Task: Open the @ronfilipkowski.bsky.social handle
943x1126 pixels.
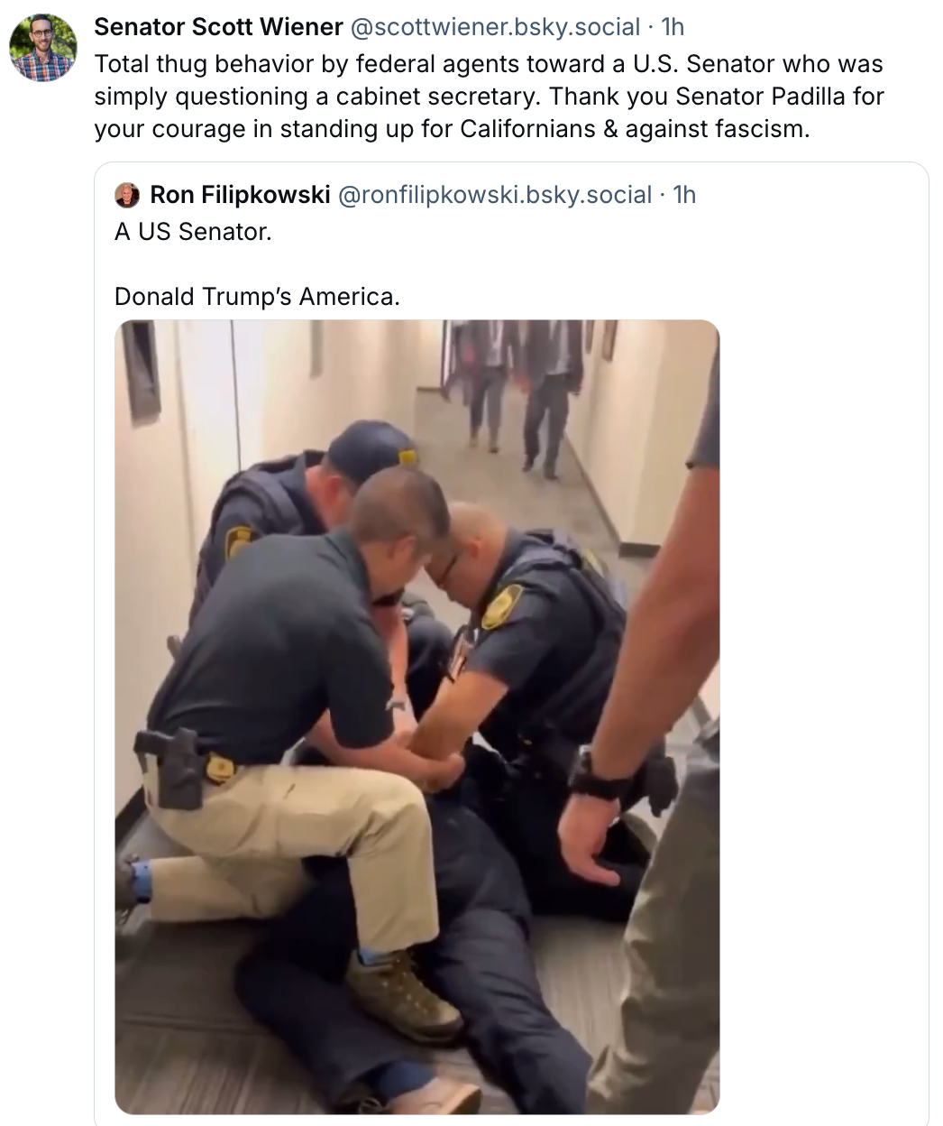Action: (x=494, y=195)
